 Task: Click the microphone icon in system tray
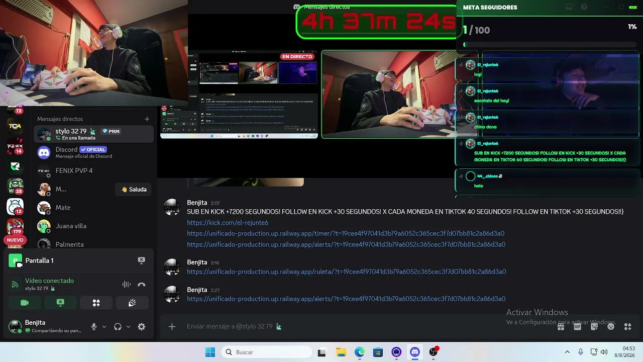pos(581,352)
